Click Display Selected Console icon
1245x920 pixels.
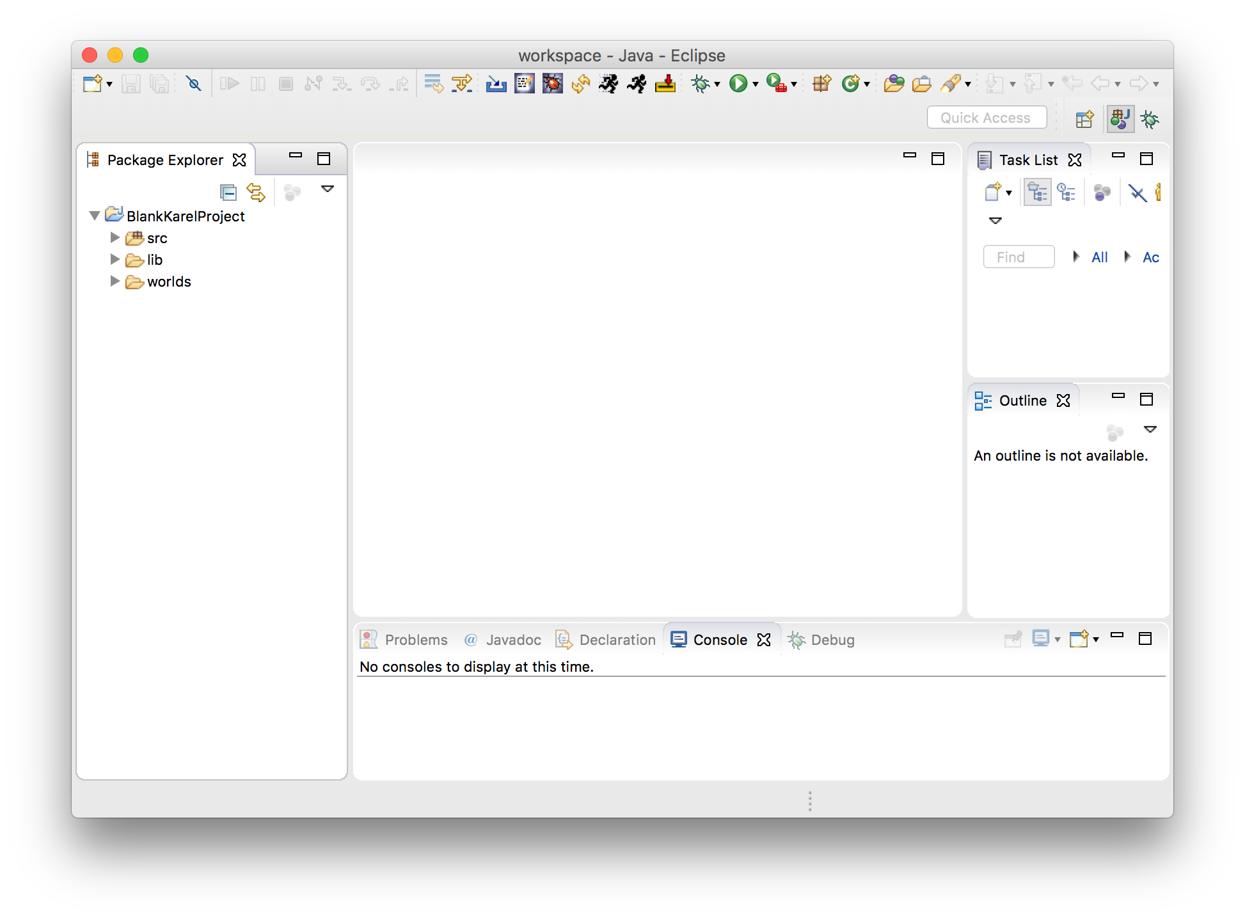click(1041, 638)
